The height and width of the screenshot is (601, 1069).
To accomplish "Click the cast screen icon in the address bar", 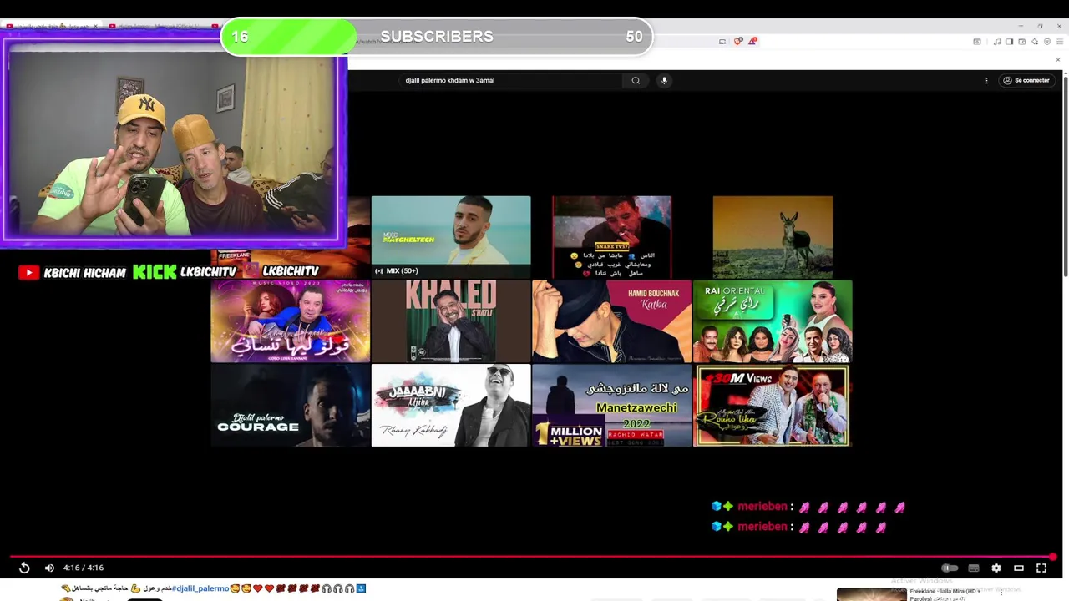I will 722,41.
